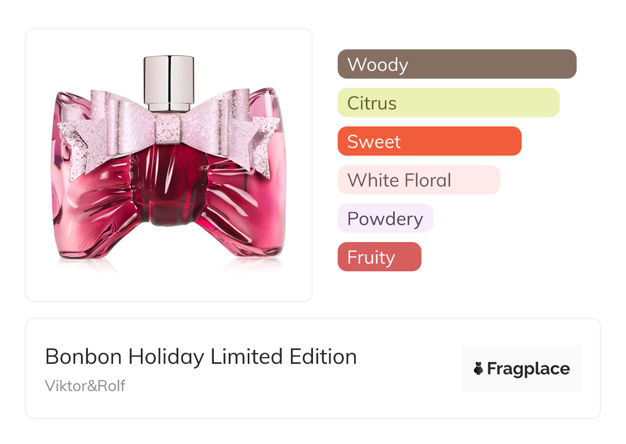
Task: Open the Viktor&Rolf brand link
Action: [x=85, y=386]
